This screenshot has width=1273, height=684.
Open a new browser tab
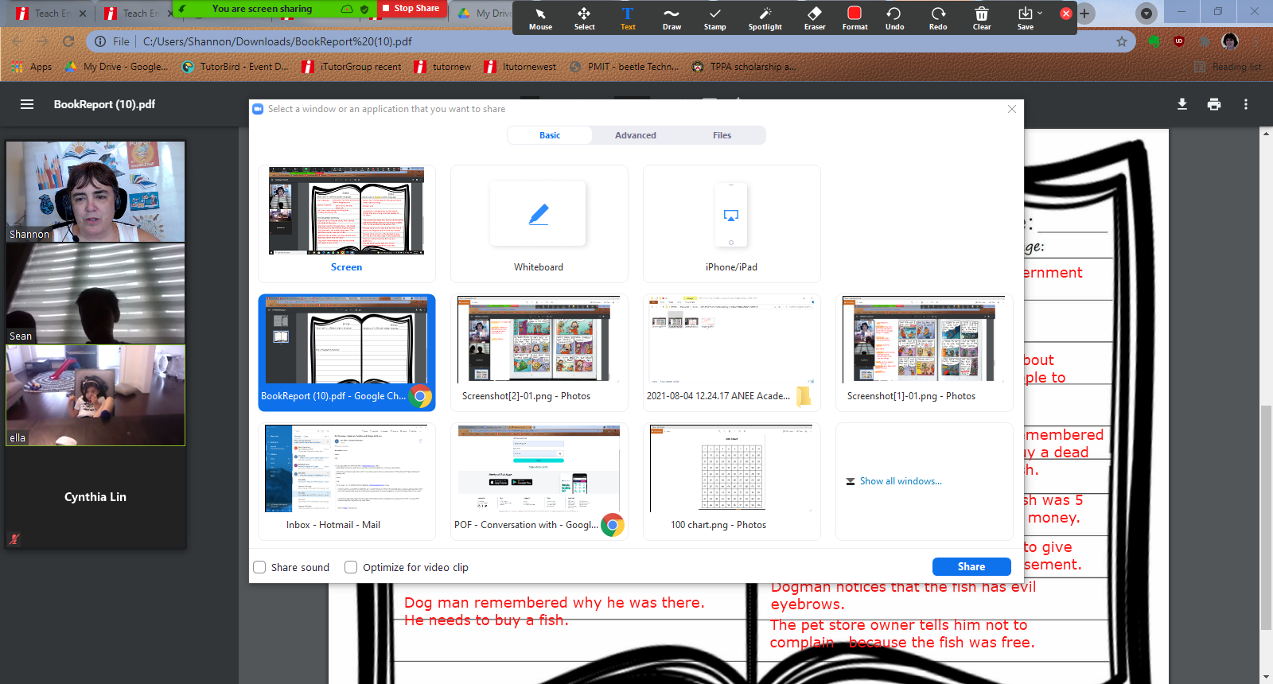pos(1084,14)
